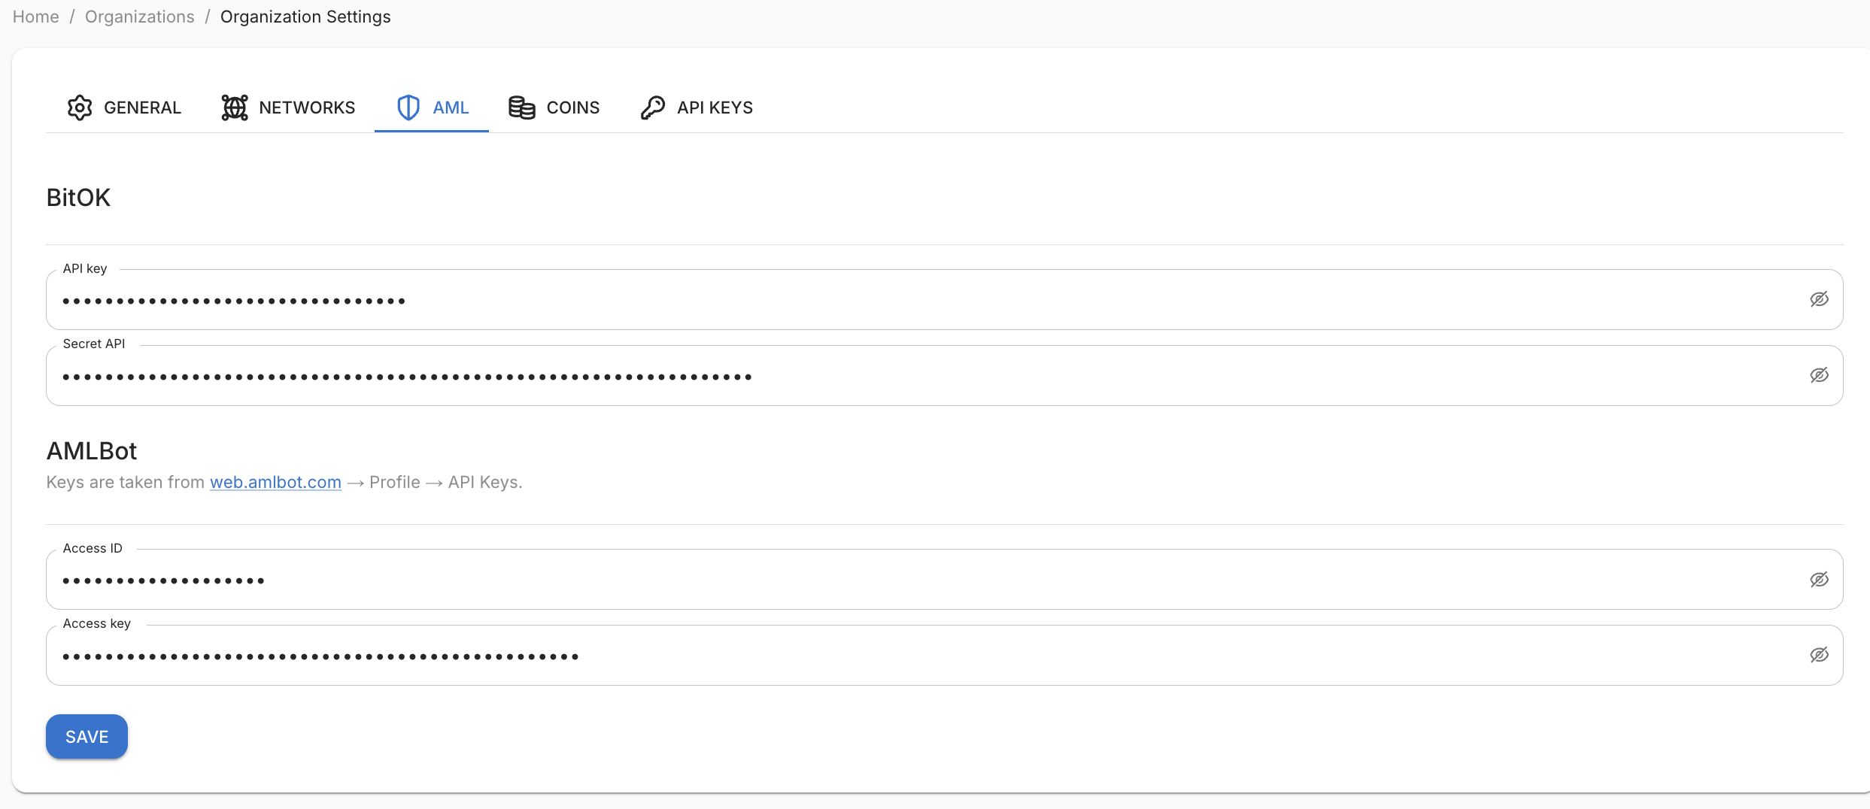The height and width of the screenshot is (809, 1870).
Task: Click the BitOK section heading
Action: point(78,197)
